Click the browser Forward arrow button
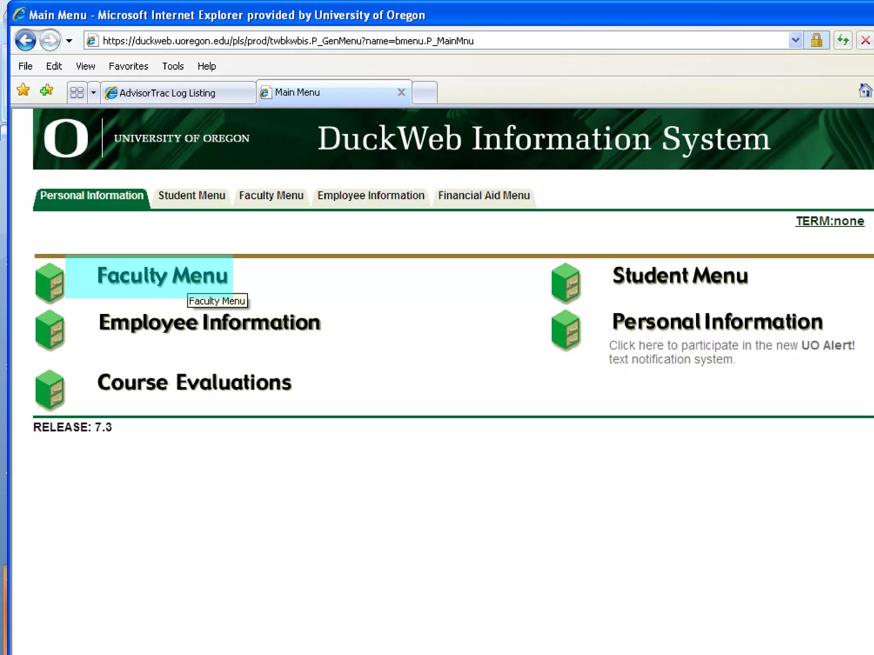Screen dimensions: 874x655 click(x=50, y=41)
